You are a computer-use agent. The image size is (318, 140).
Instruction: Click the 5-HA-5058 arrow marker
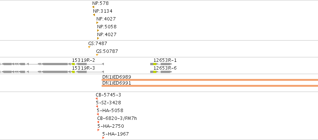click(98, 114)
